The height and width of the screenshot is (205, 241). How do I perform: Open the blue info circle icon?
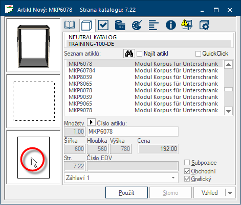(x=170, y=25)
